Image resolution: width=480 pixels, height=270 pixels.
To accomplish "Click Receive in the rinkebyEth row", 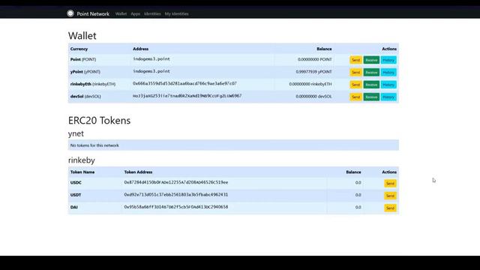I will pyautogui.click(x=371, y=85).
